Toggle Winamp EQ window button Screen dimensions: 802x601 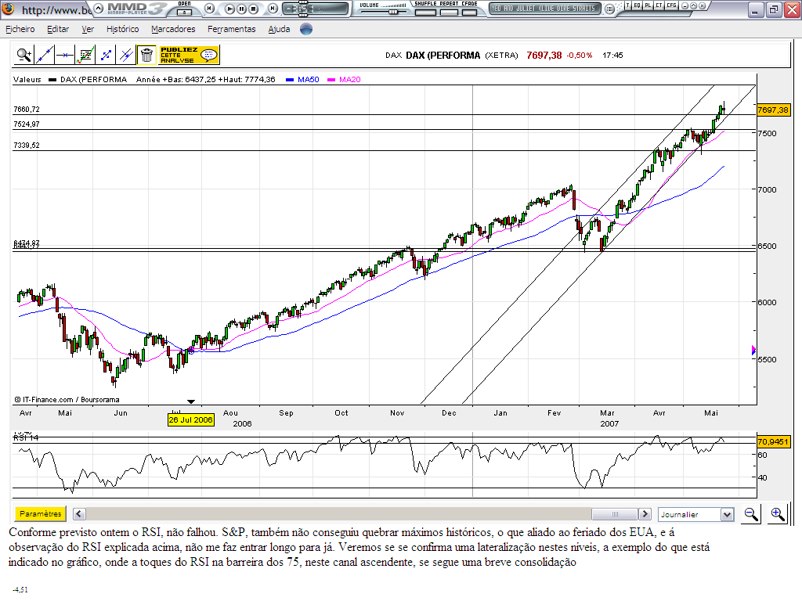coord(637,5)
